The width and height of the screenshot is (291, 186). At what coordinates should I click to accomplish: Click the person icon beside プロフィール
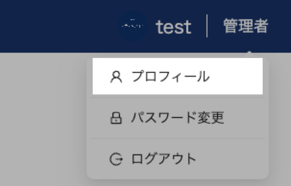[116, 77]
